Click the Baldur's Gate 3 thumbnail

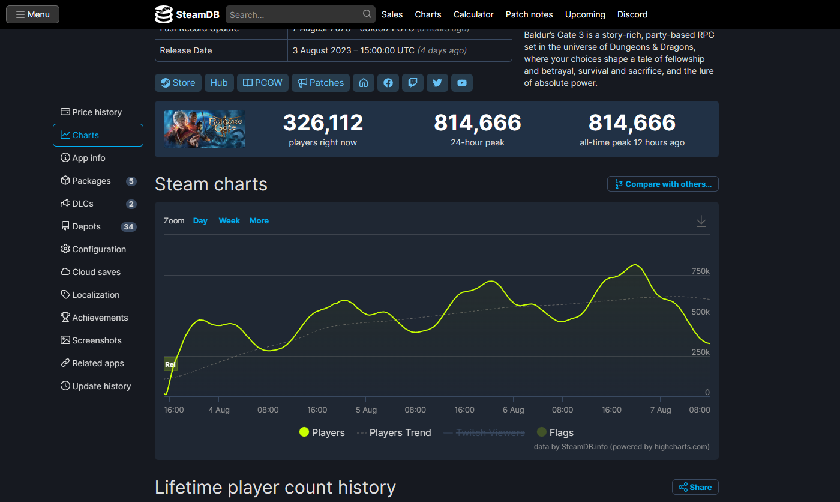(x=205, y=129)
